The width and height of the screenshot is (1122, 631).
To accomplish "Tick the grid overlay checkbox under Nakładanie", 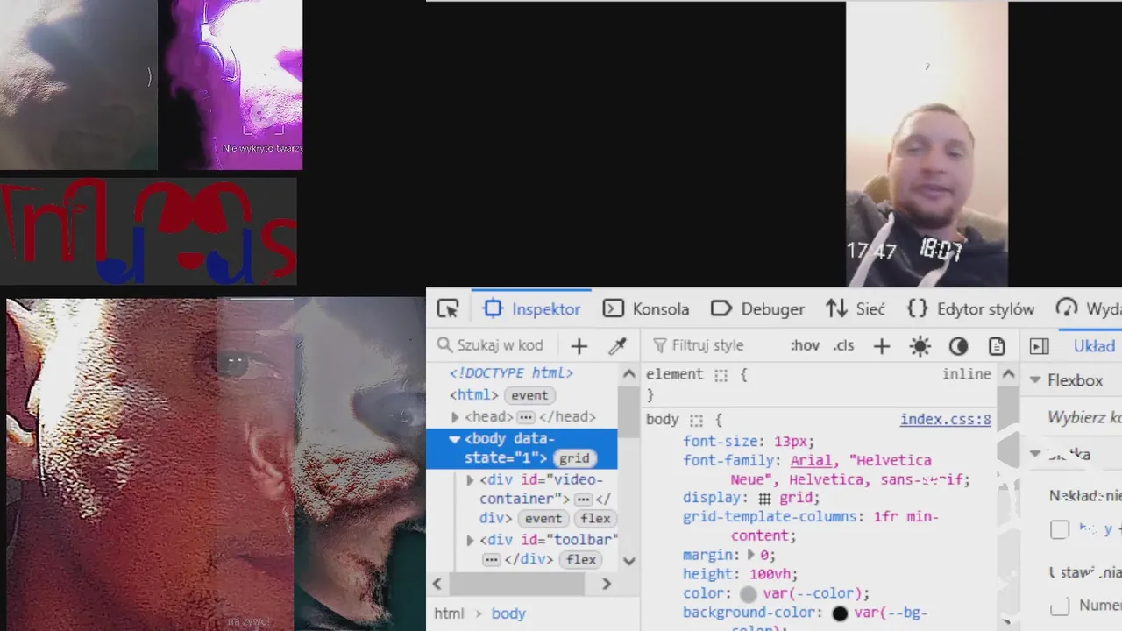I will tap(1060, 529).
